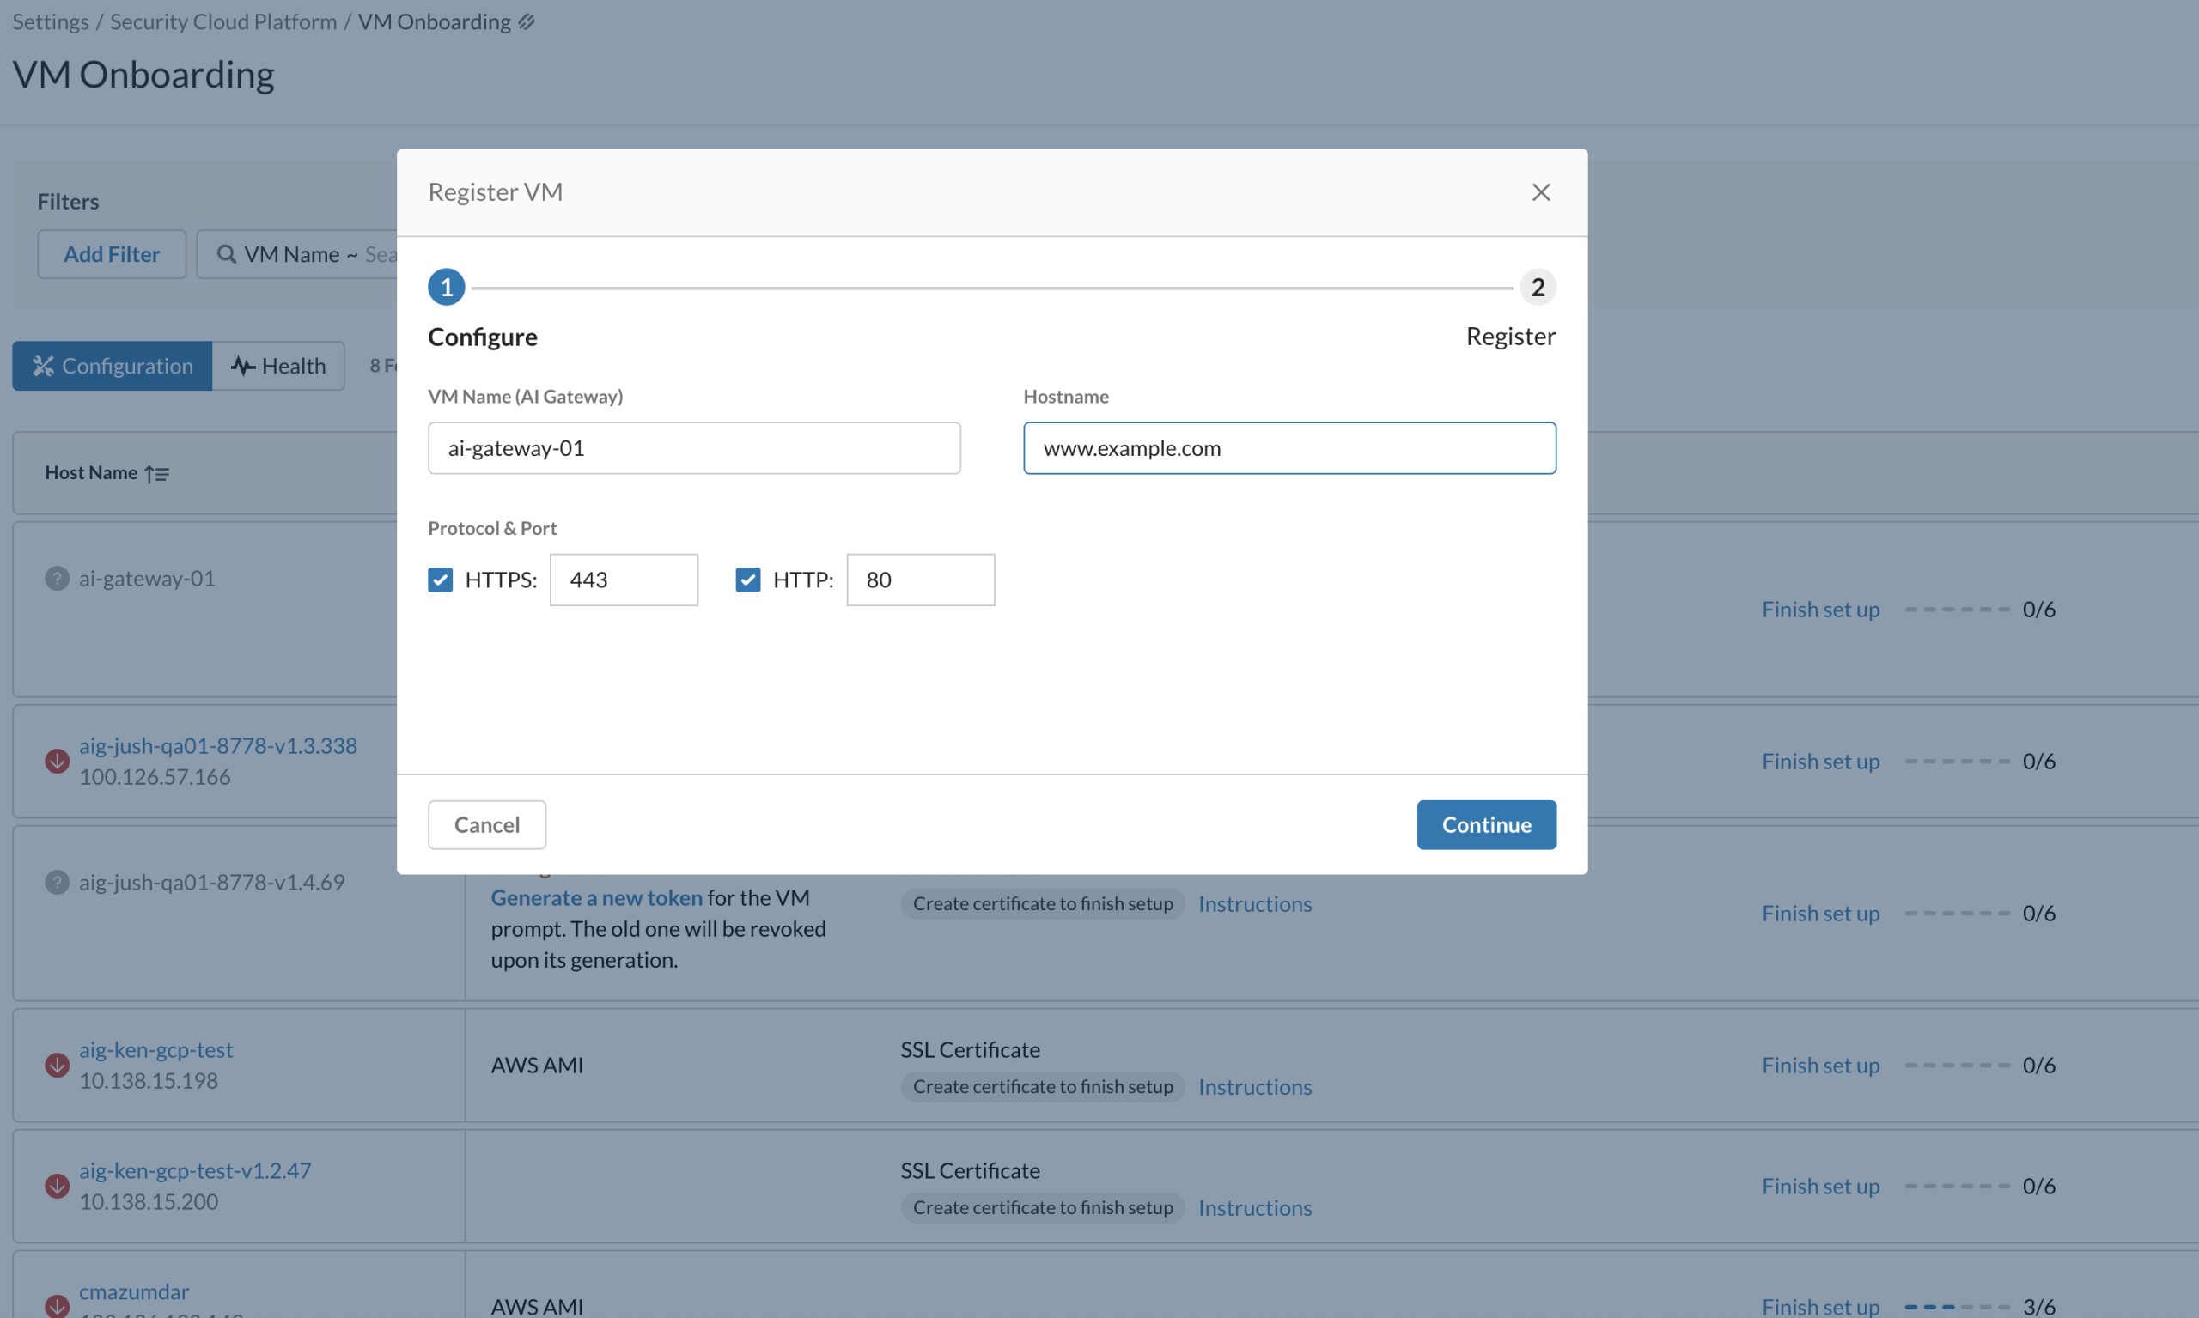Click the down status icon for aig-ken-gcp-test-v1.2.47
2199x1318 pixels.
click(57, 1186)
